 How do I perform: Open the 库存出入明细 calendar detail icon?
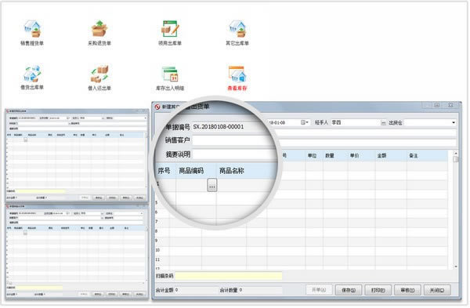[170, 74]
